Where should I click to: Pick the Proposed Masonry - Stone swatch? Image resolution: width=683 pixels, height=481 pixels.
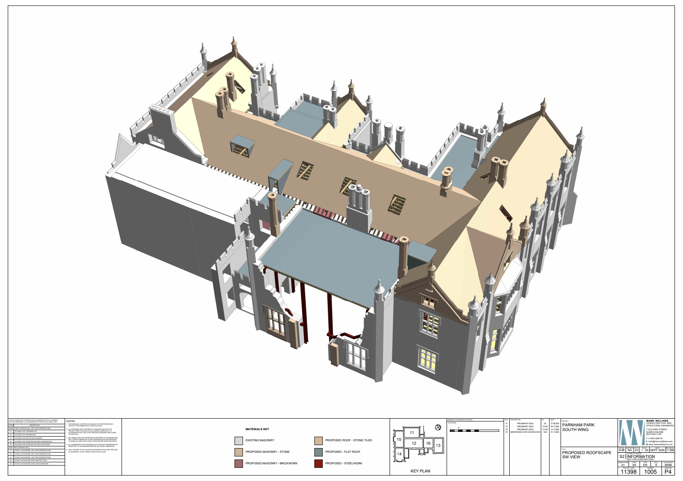pos(238,452)
